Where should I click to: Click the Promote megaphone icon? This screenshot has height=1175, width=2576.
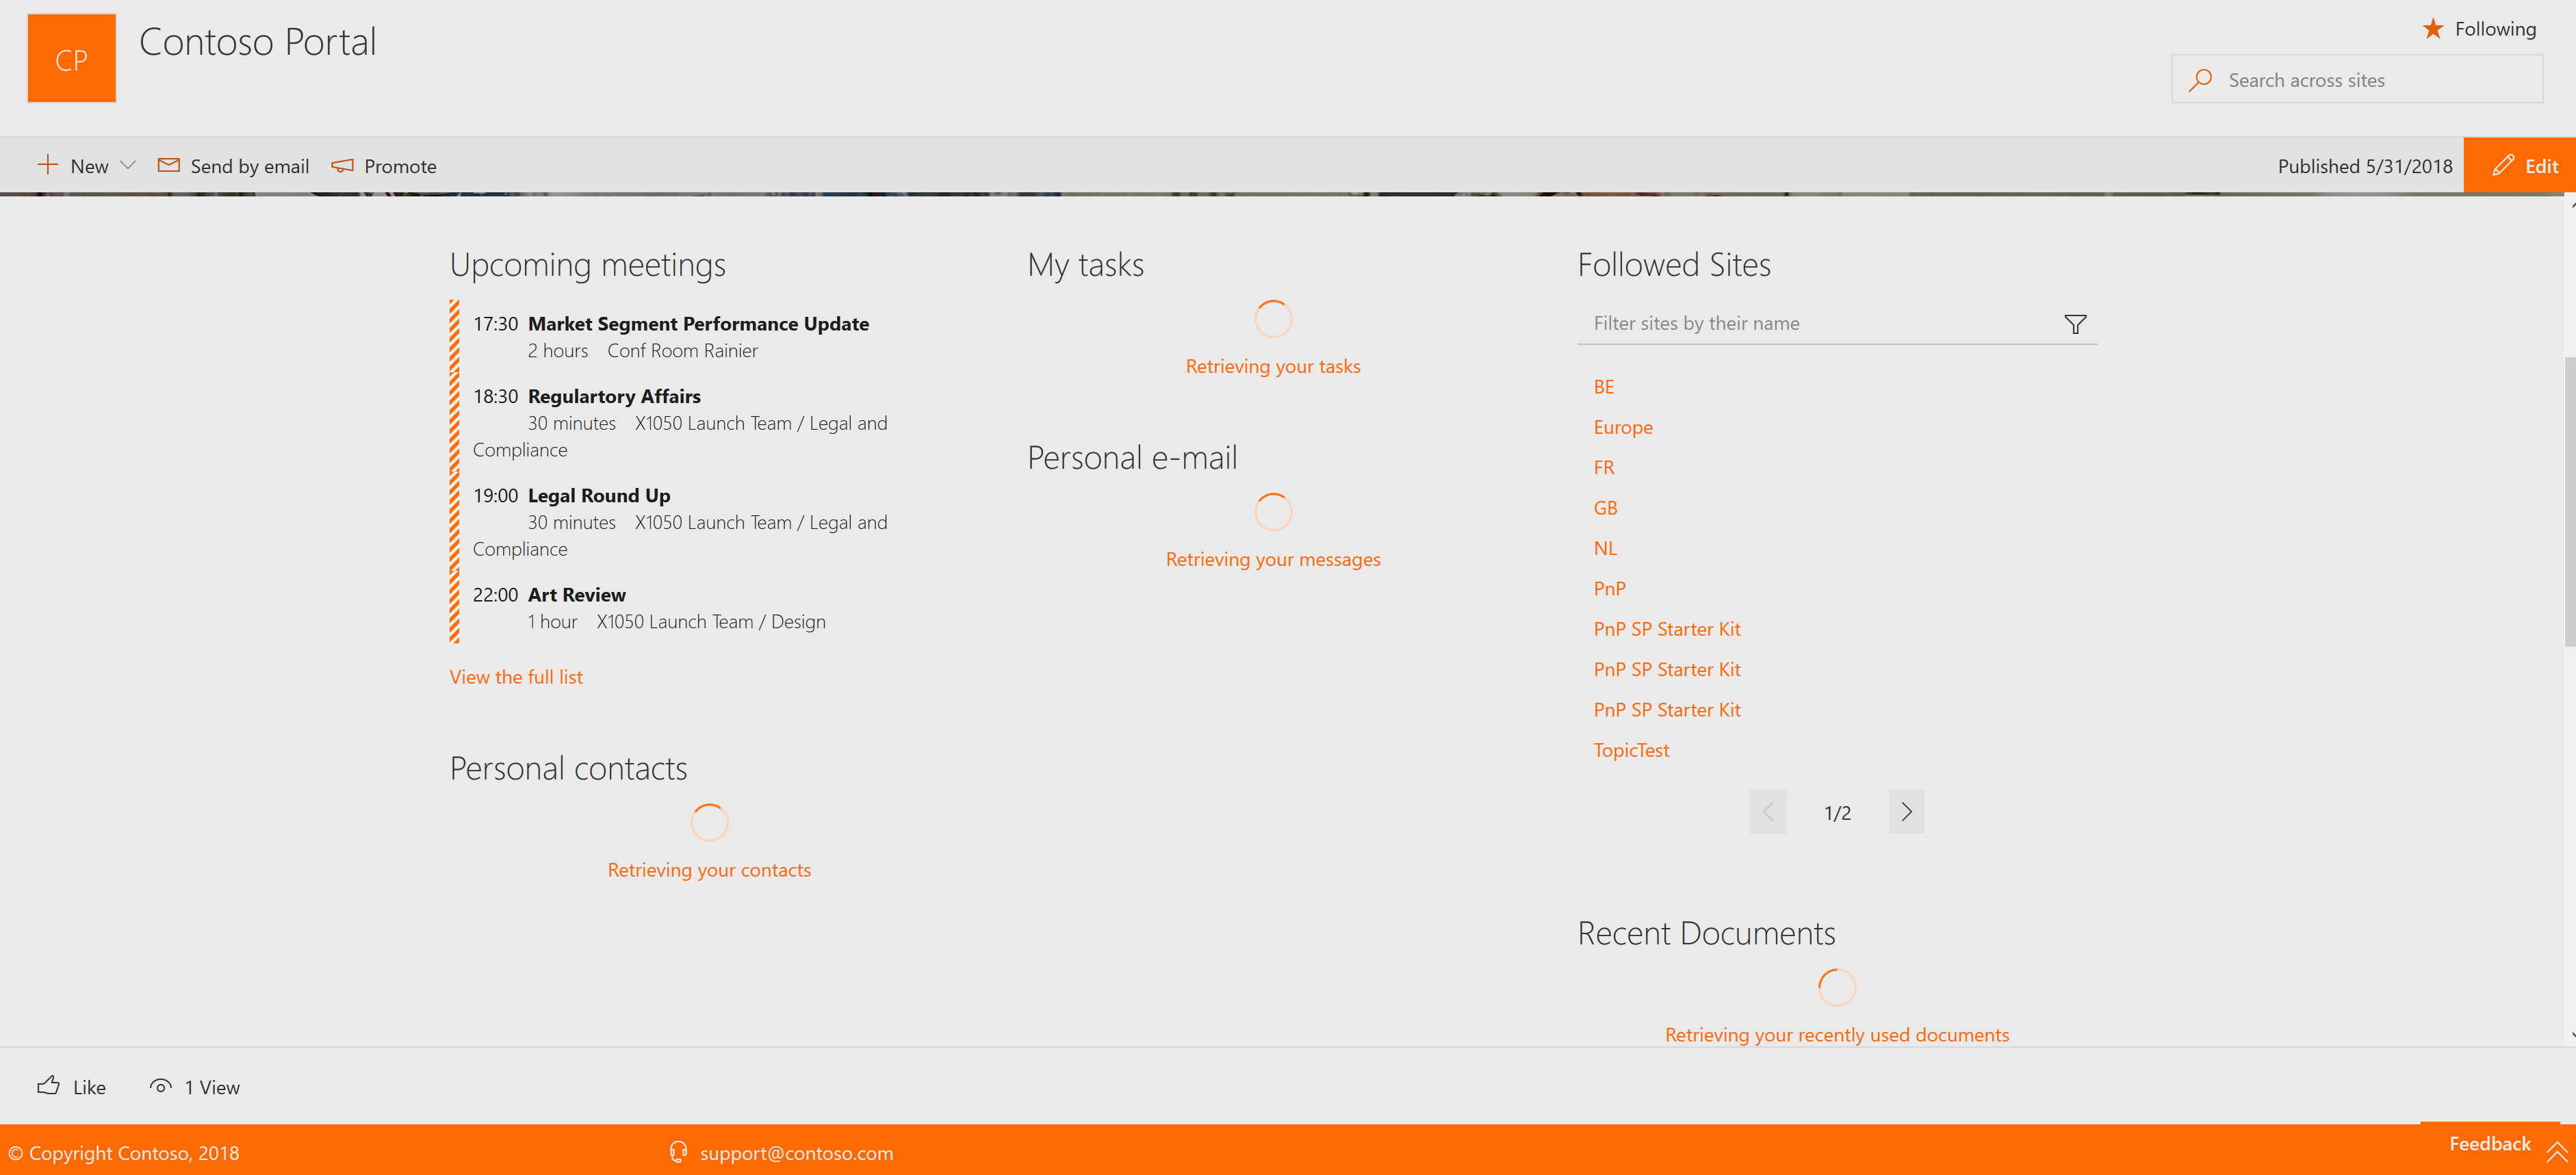pos(343,166)
